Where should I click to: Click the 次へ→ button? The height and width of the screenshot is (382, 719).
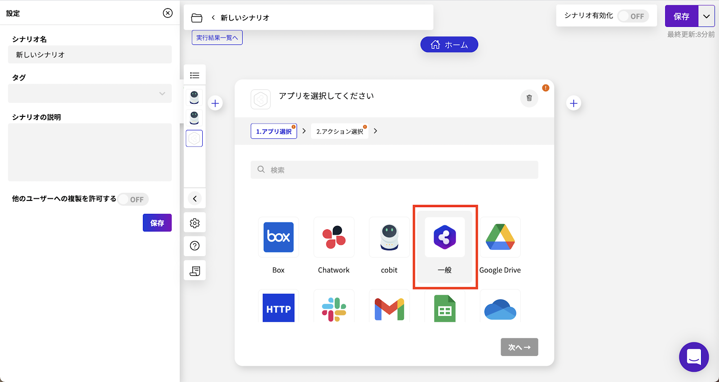[519, 347]
